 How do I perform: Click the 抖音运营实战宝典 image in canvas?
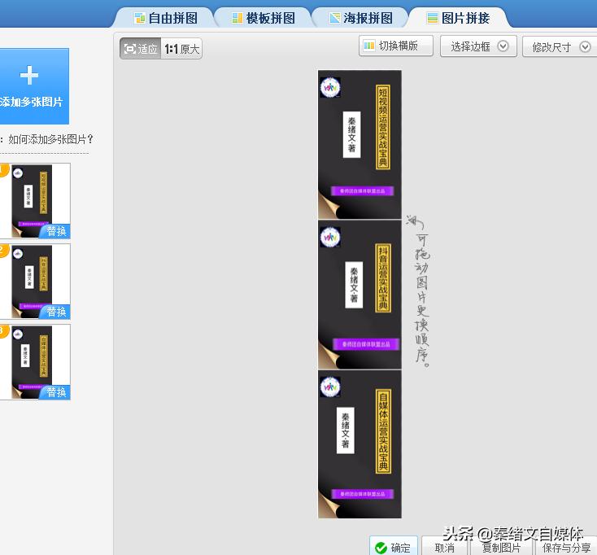click(360, 295)
